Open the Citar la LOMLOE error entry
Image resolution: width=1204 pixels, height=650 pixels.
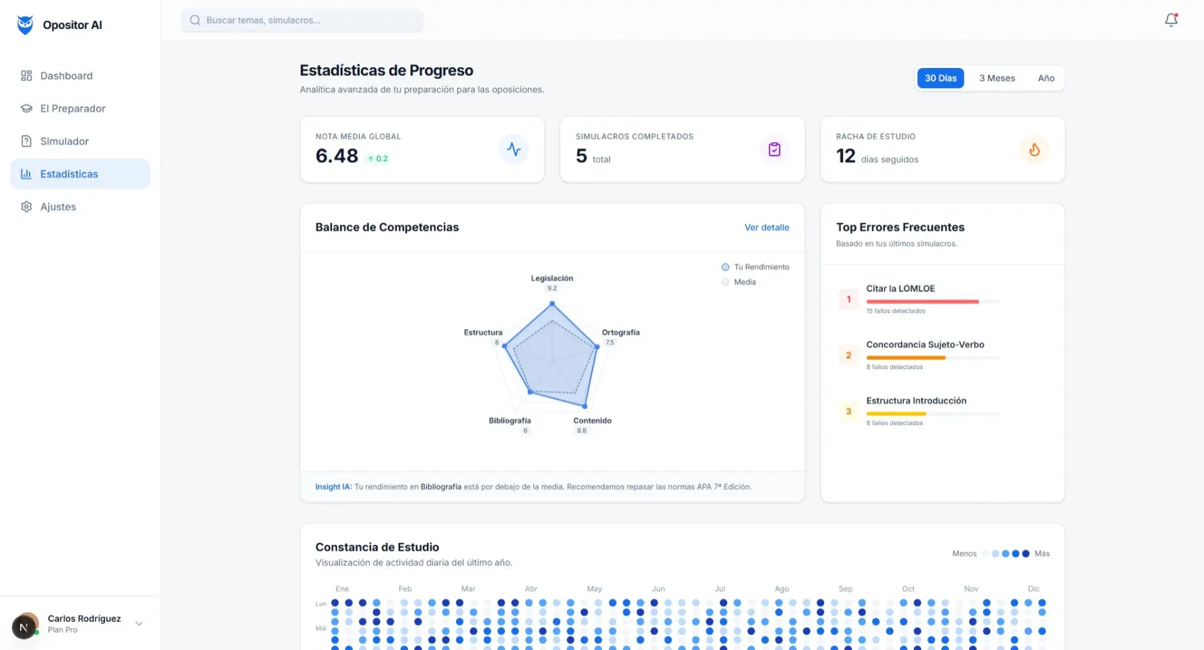point(900,289)
